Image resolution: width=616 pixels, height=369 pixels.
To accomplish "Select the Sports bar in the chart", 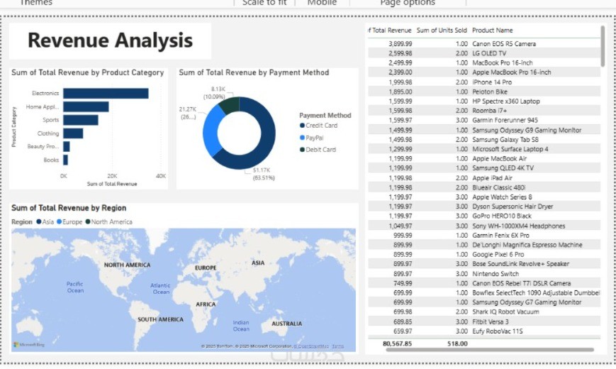I will point(81,120).
